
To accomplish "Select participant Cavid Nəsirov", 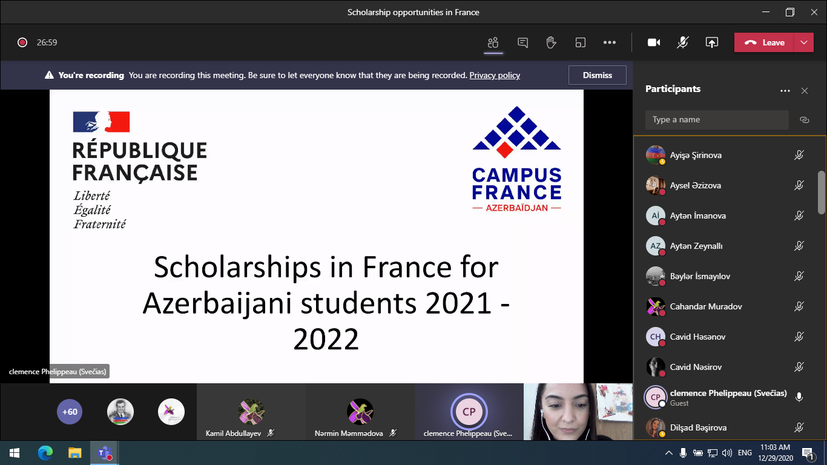I will pos(725,367).
